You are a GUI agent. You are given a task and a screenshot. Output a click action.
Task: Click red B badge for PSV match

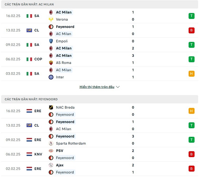click(191, 154)
